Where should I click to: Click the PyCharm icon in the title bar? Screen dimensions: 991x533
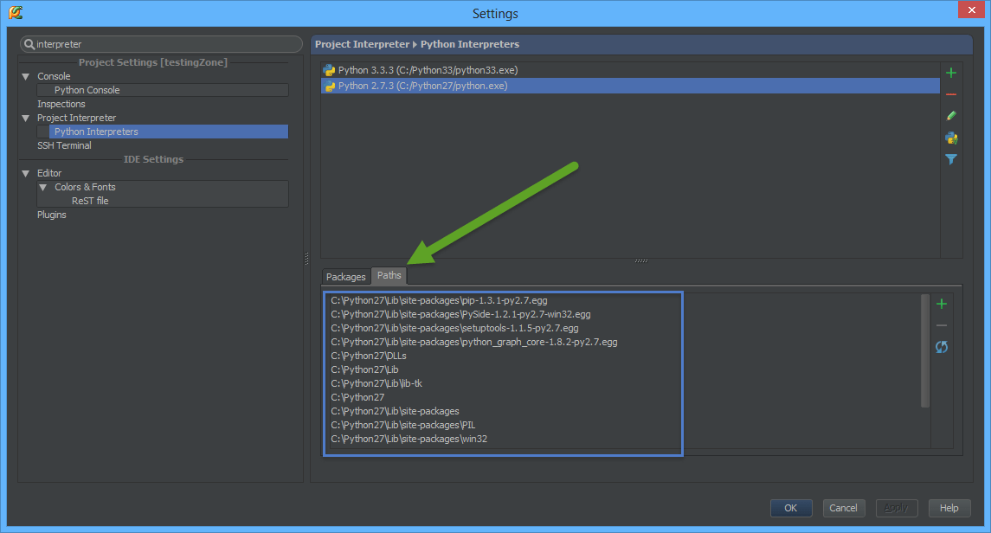16,13
